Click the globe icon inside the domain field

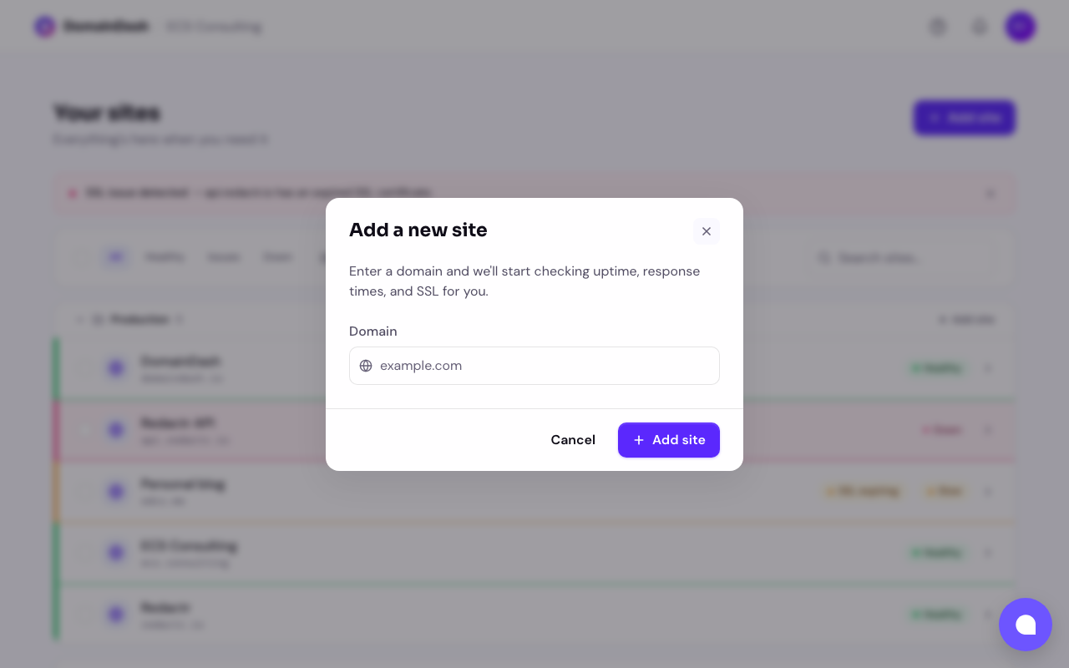click(x=366, y=366)
